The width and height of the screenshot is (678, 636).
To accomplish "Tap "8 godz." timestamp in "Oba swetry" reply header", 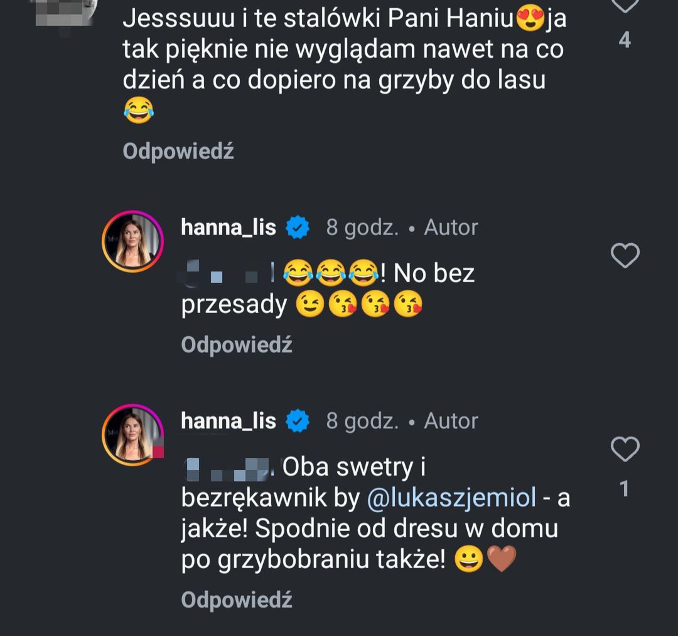I will click(x=362, y=421).
